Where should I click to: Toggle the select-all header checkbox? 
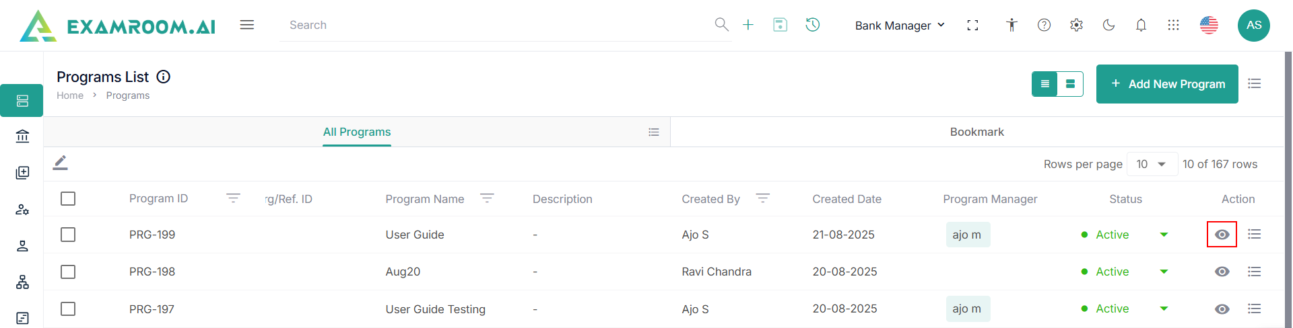[x=68, y=199]
